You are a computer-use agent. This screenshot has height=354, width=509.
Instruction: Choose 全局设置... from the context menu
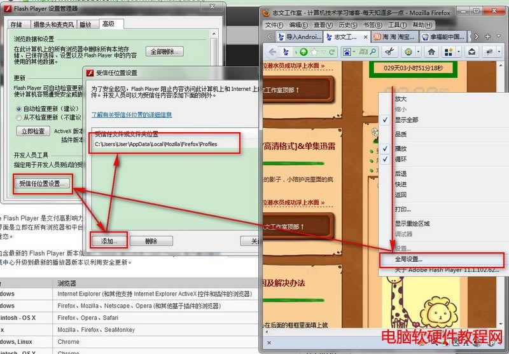point(408,259)
